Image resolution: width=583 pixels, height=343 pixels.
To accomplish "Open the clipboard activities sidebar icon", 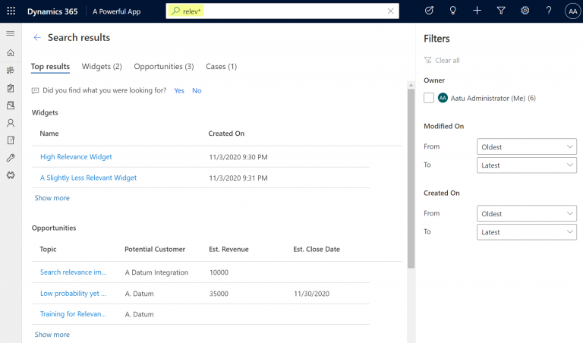I will 11,88.
